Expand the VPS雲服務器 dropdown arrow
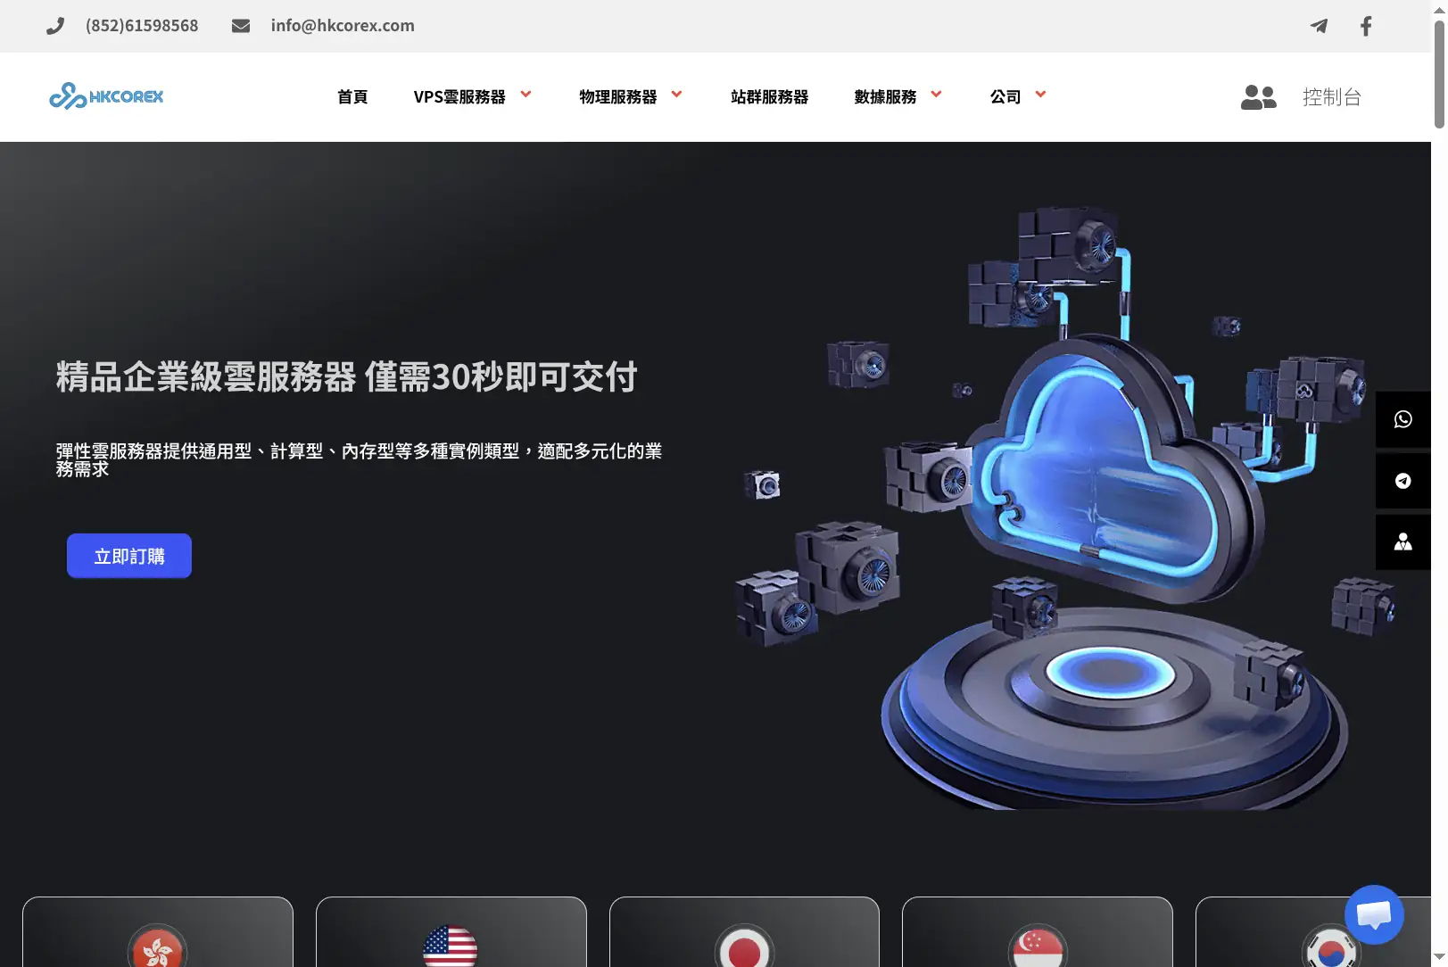The image size is (1448, 967). pyautogui.click(x=526, y=94)
